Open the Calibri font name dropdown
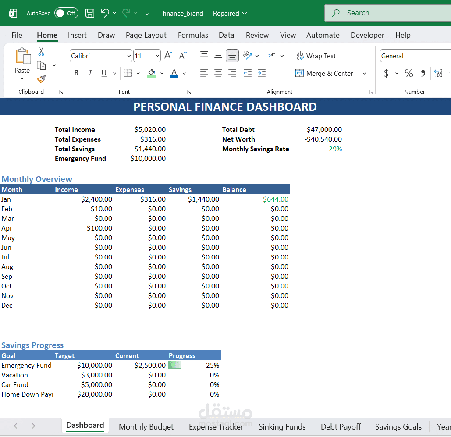451x437 pixels. click(x=129, y=56)
